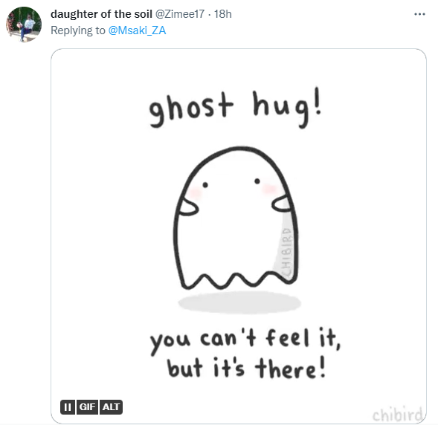Screen dimensions: 438x425
Task: Click the ghost's left pink blush cheek
Action: tap(195, 192)
